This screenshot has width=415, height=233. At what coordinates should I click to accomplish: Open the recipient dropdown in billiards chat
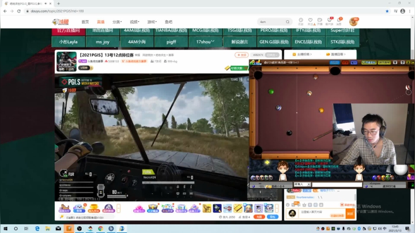302,184
